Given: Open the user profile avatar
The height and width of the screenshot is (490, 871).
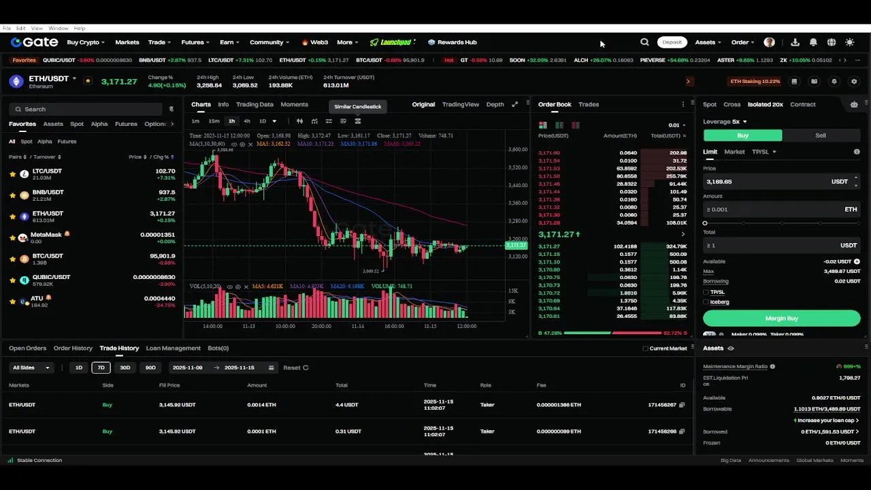Looking at the screenshot, I should [769, 42].
